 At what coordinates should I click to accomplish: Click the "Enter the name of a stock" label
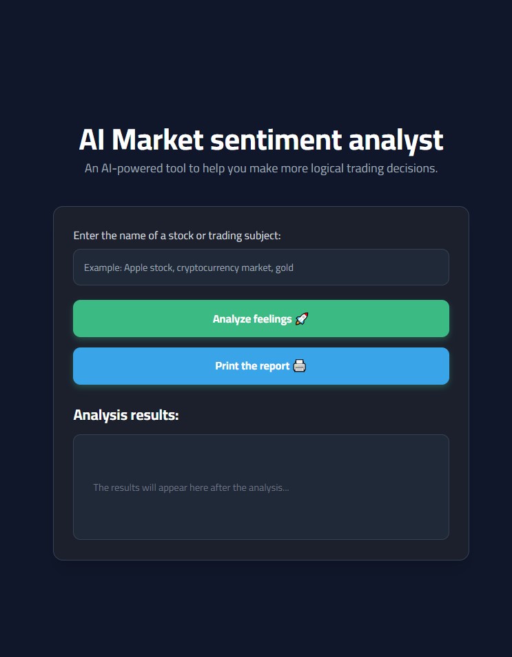click(x=177, y=236)
